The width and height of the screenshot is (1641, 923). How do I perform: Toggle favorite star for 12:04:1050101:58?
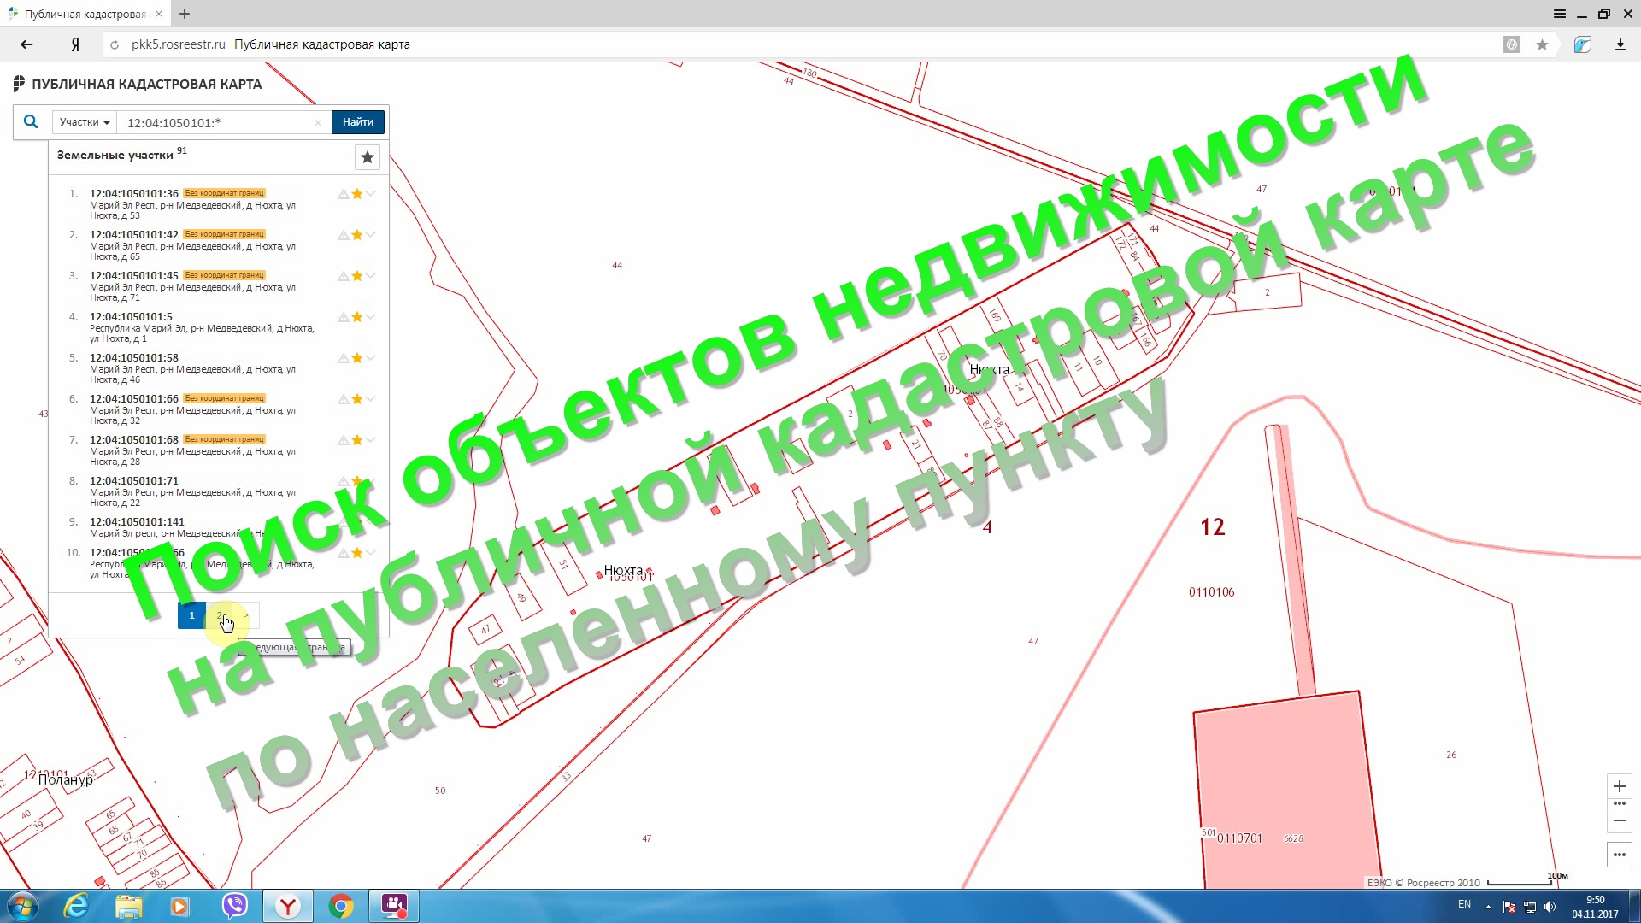[357, 358]
